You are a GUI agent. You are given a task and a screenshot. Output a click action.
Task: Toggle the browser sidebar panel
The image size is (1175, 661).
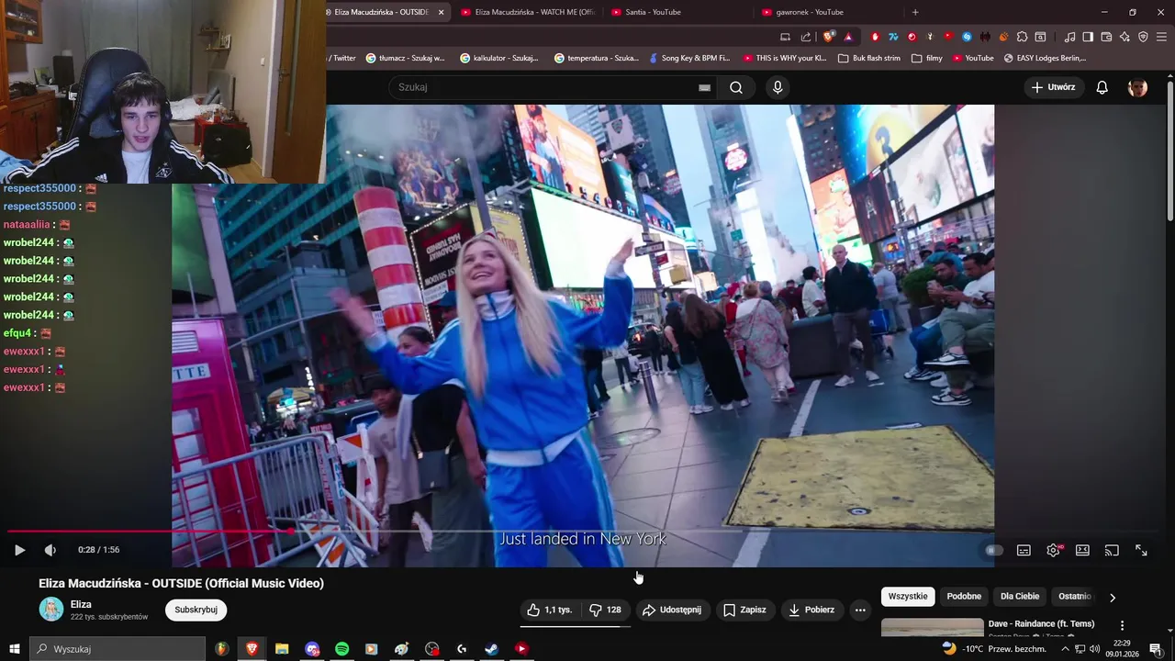click(x=1088, y=37)
